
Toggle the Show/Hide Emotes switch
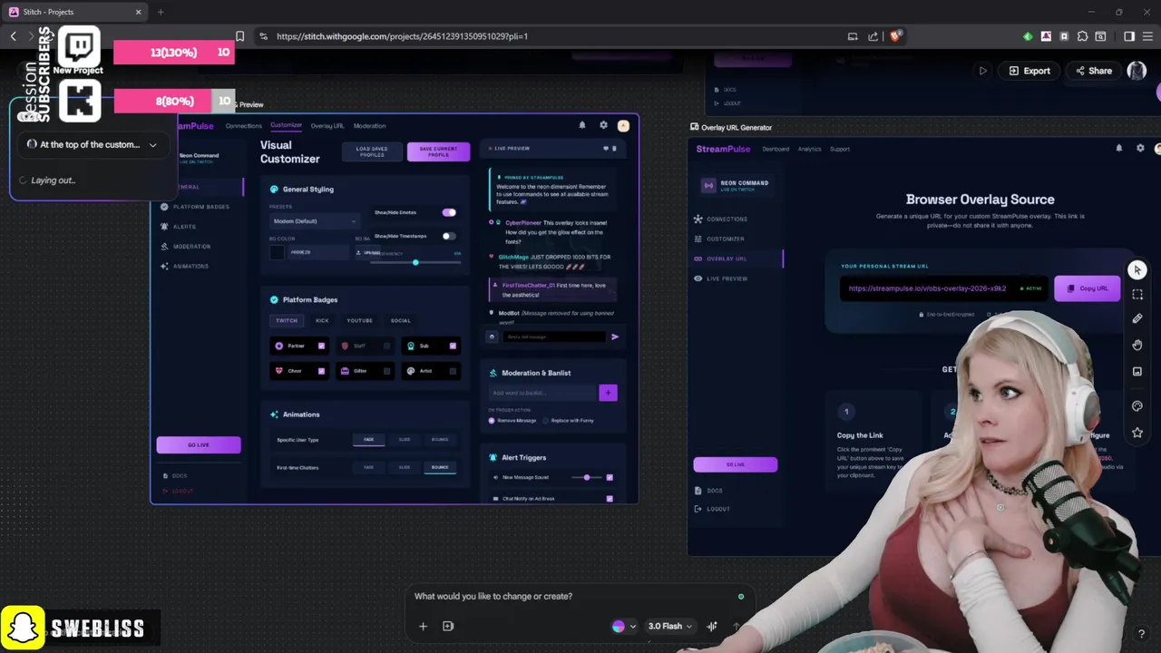(449, 212)
